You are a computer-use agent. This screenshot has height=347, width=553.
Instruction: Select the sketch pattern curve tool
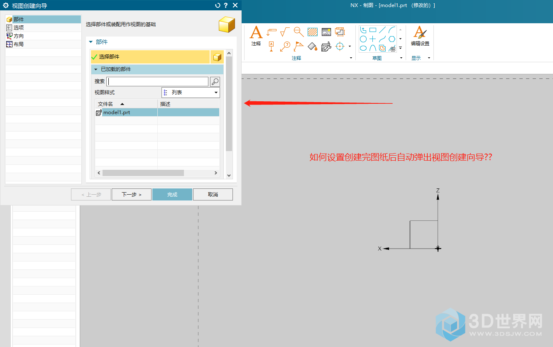(x=392, y=48)
